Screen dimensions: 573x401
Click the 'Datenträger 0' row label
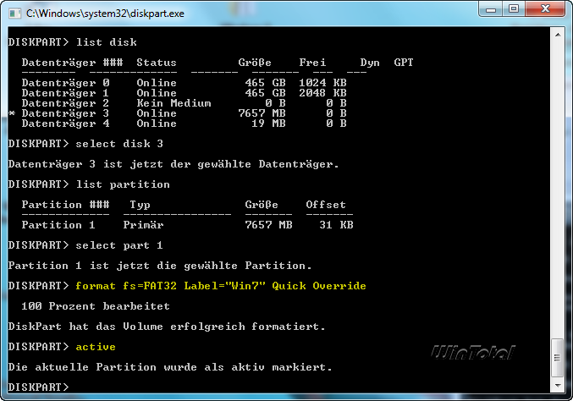coord(65,83)
